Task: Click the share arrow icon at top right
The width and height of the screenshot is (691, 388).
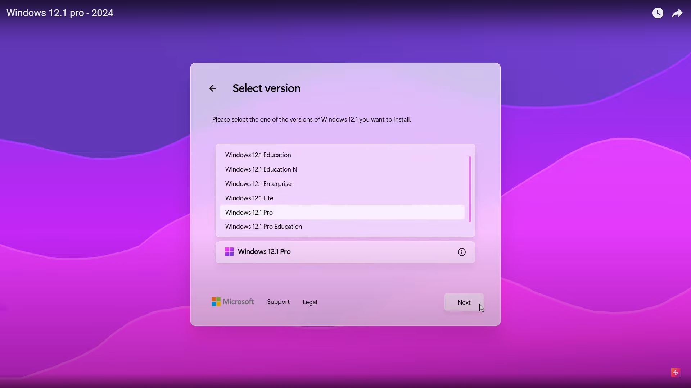Action: click(x=678, y=13)
